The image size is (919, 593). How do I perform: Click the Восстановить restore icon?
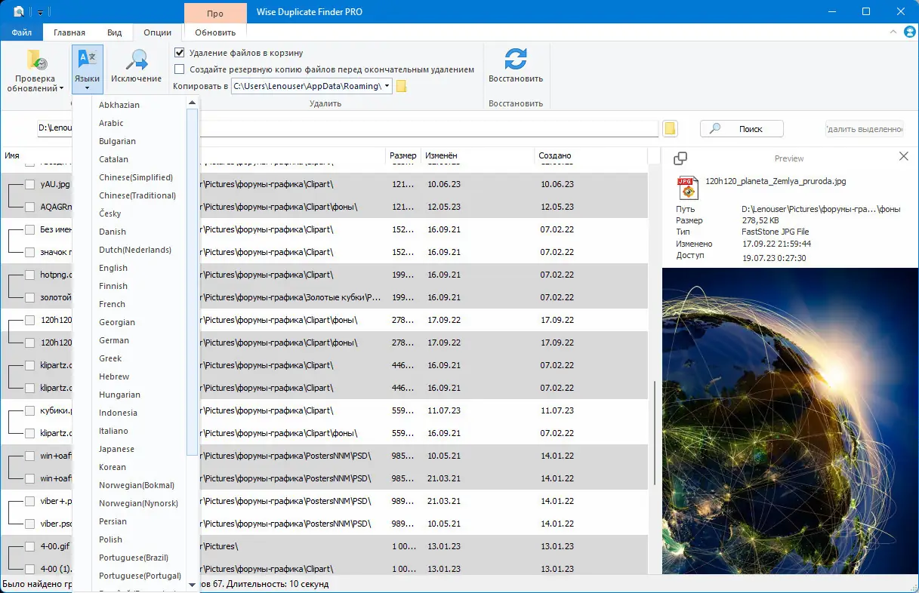coord(515,60)
